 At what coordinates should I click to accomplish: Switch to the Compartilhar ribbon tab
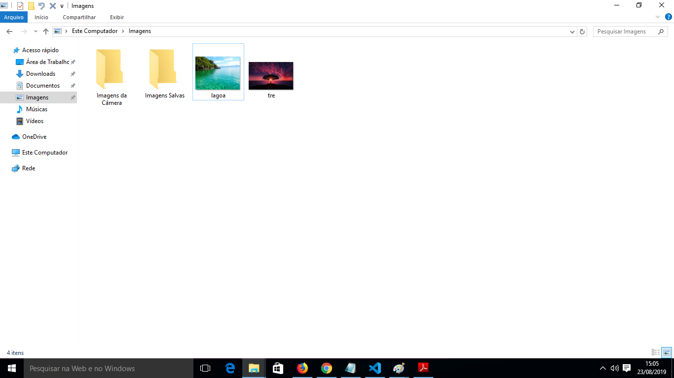(79, 17)
